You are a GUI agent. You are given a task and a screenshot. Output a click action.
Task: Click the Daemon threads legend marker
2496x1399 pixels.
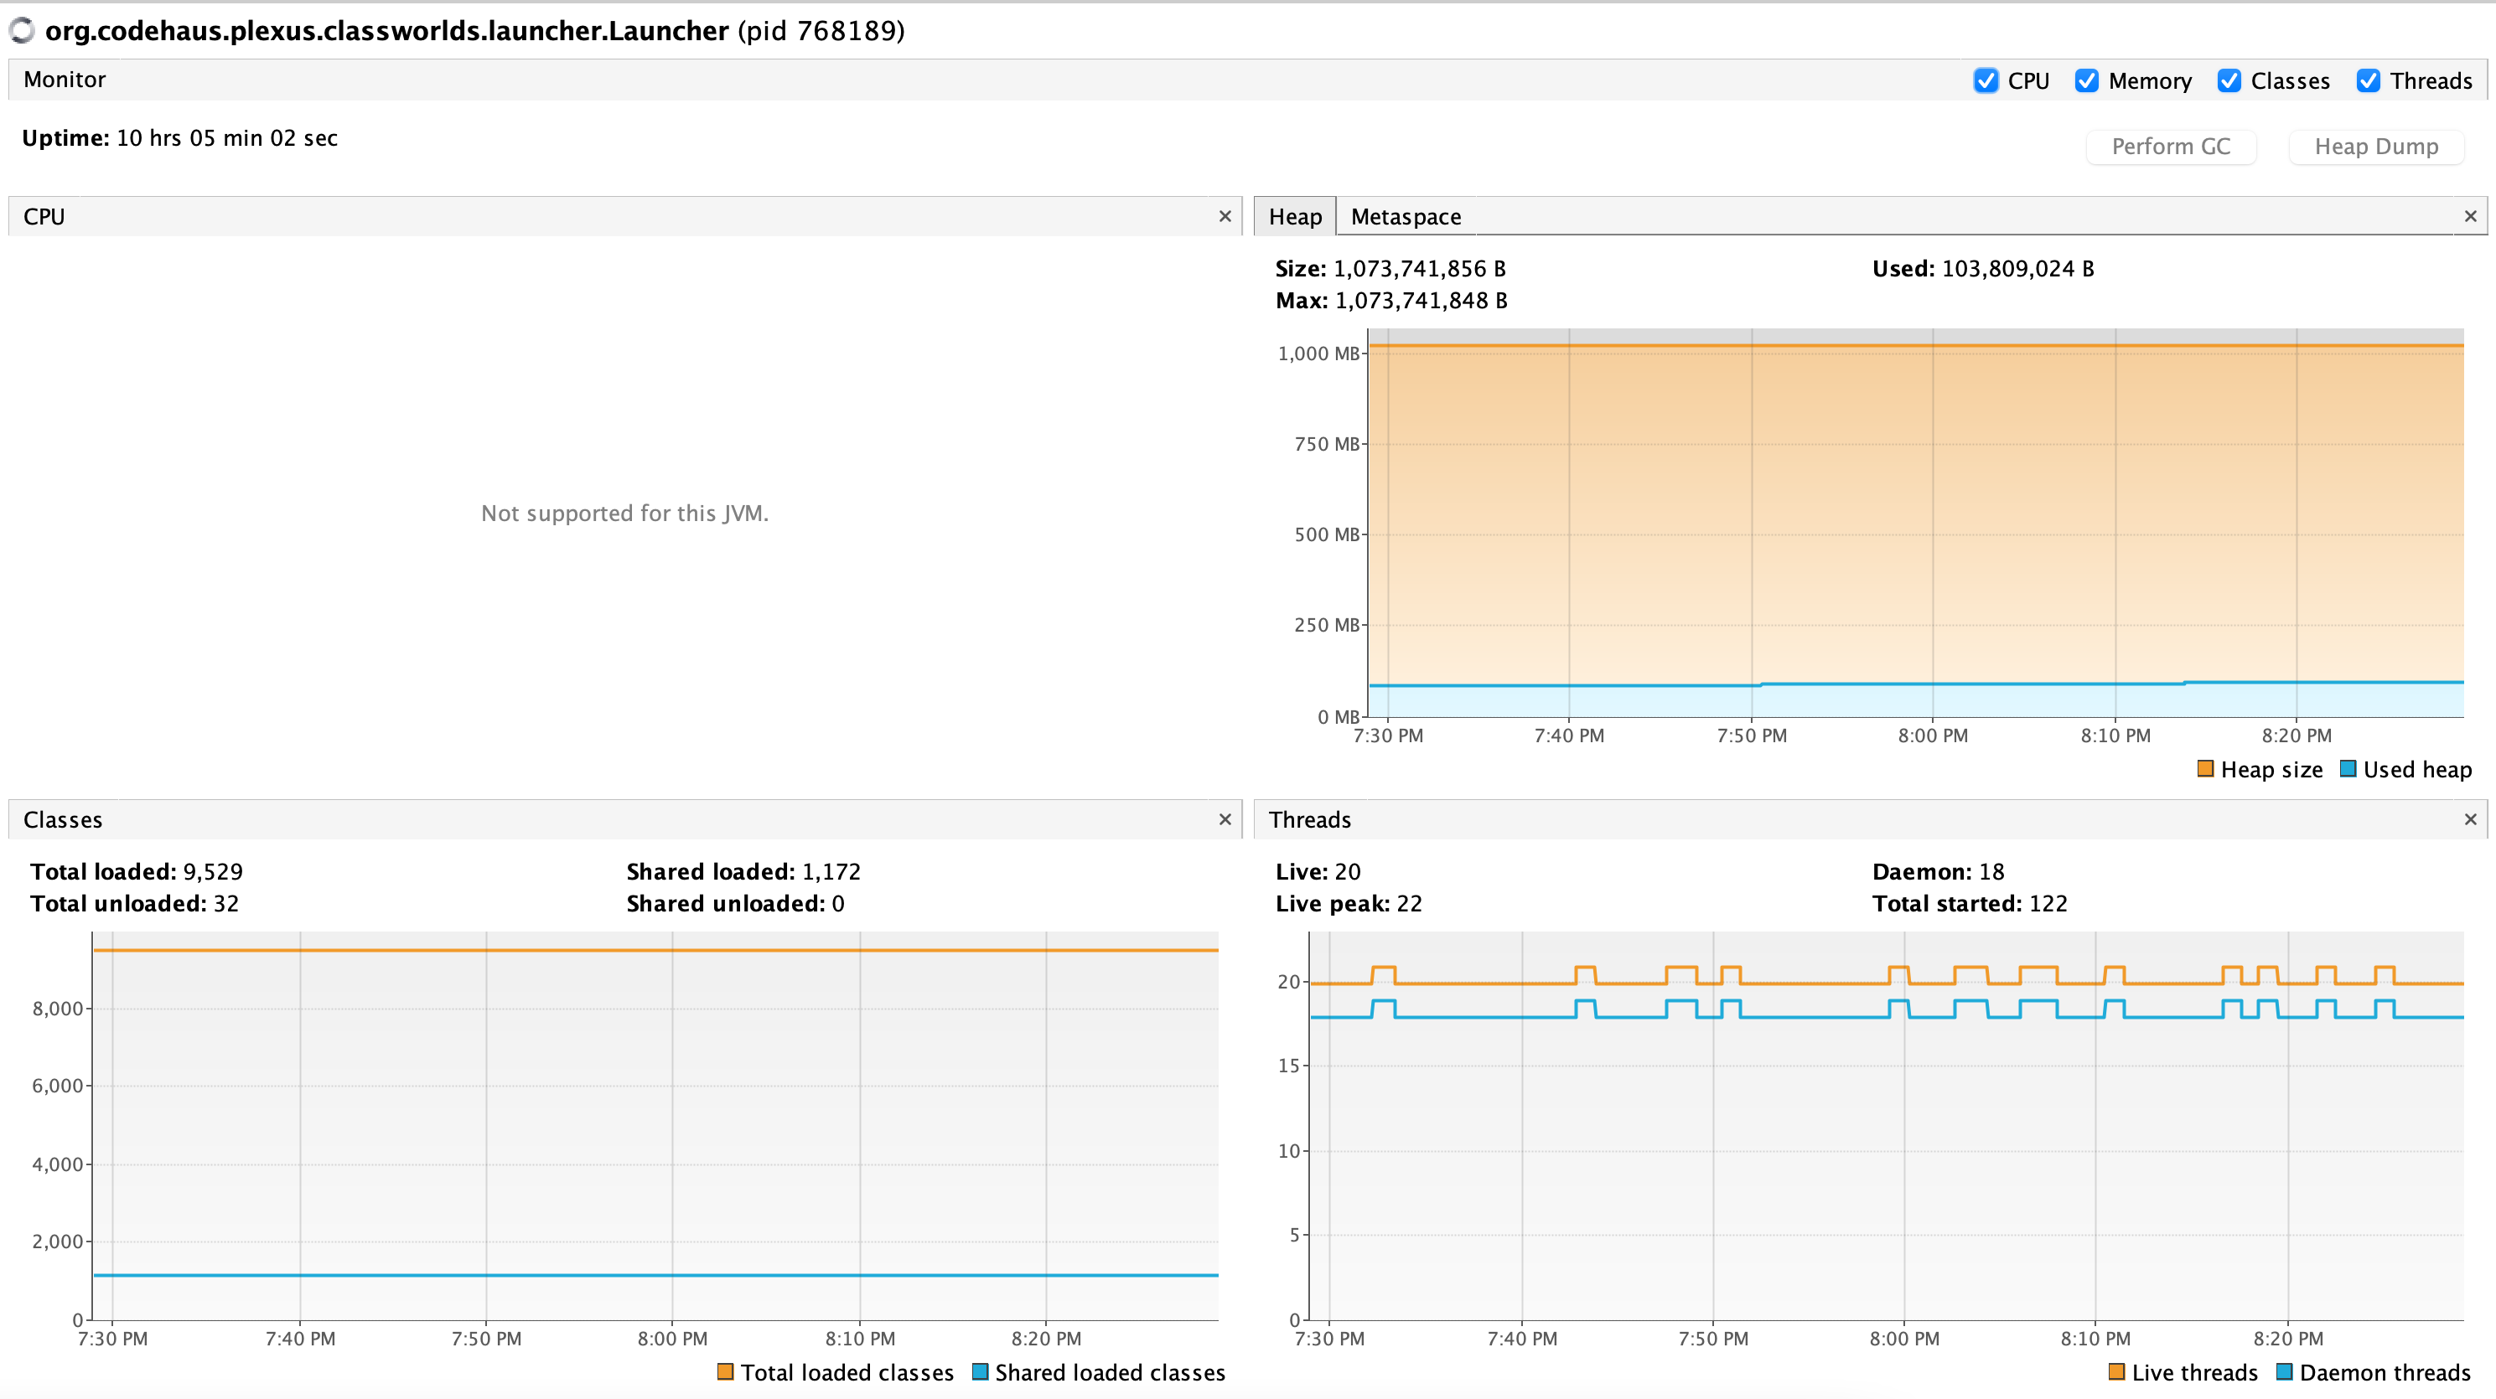[x=2283, y=1372]
